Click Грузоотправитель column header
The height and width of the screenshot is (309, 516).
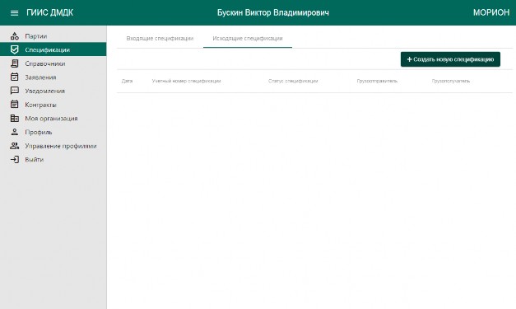coord(377,81)
